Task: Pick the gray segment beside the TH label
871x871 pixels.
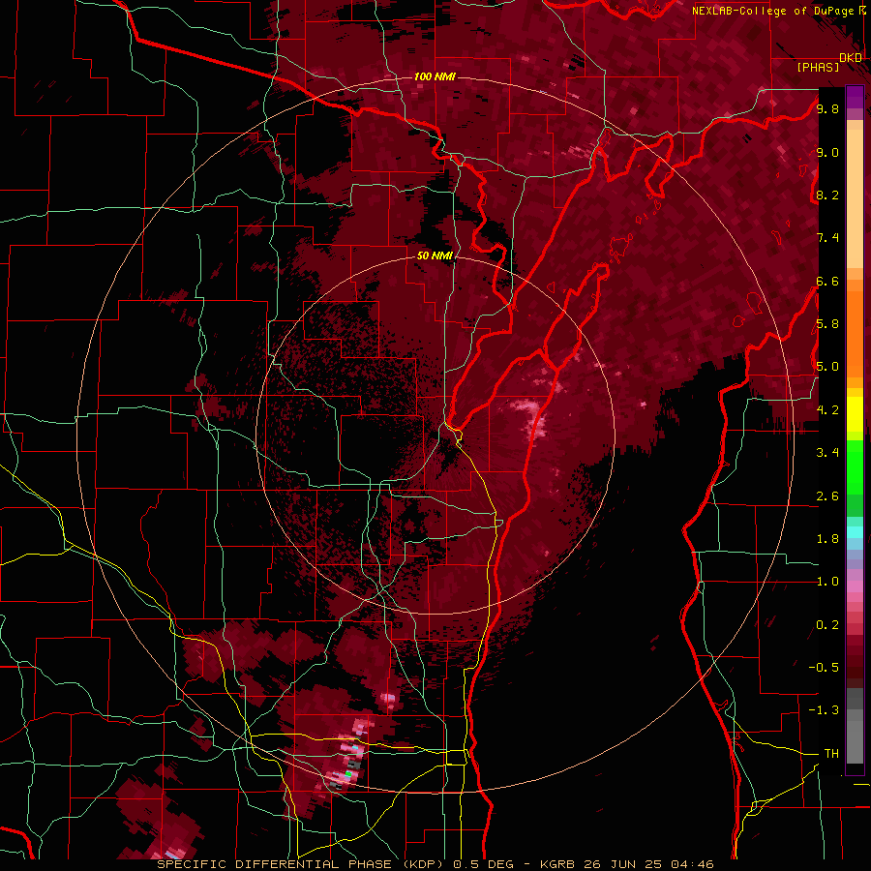Action: pos(855,741)
